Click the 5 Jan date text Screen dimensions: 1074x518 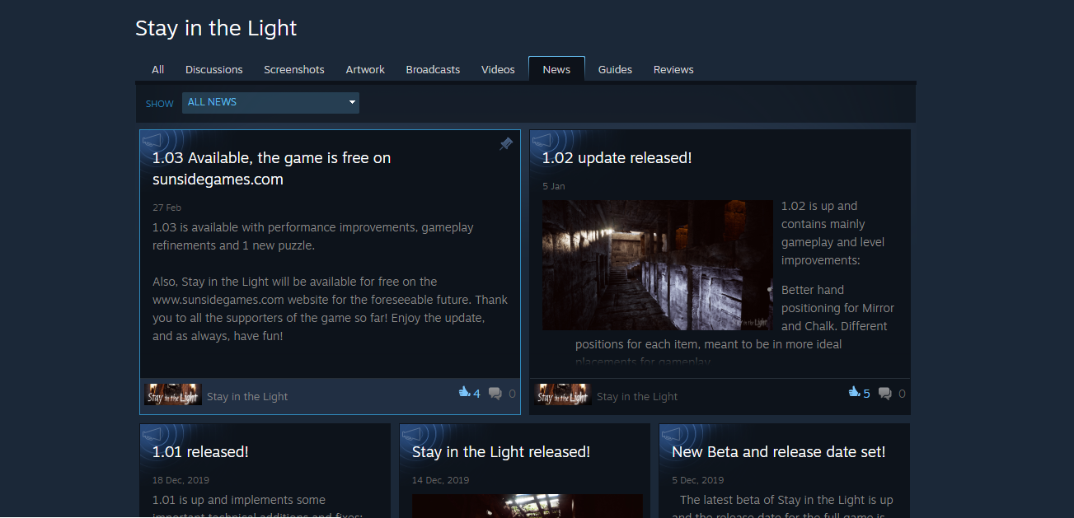[554, 186]
